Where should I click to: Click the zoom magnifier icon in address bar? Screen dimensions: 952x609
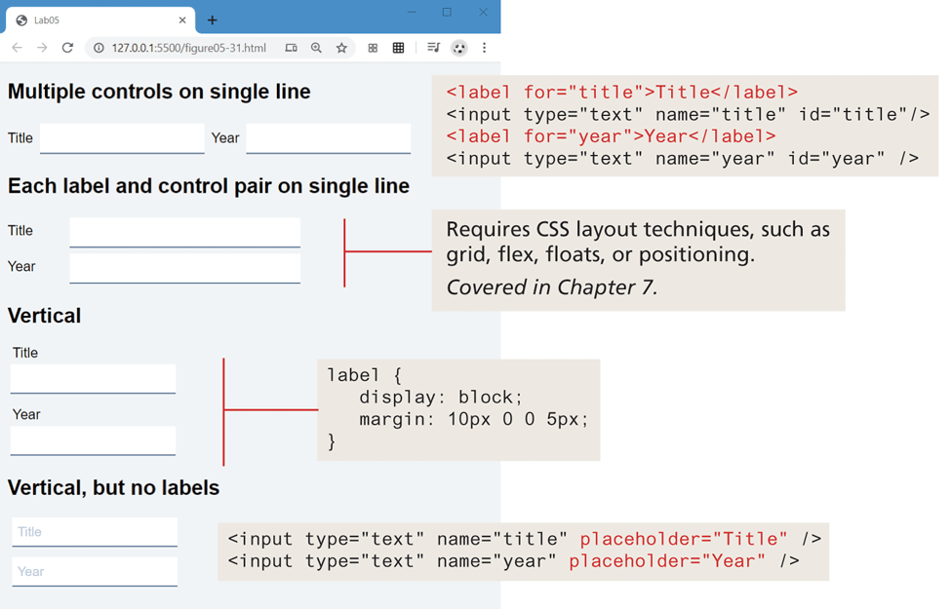pos(316,48)
